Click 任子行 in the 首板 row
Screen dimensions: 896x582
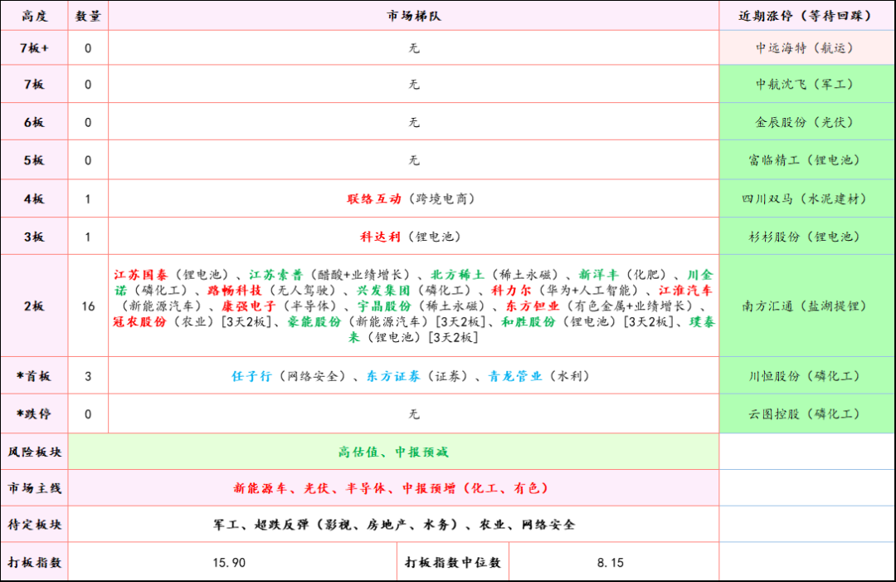coord(252,376)
